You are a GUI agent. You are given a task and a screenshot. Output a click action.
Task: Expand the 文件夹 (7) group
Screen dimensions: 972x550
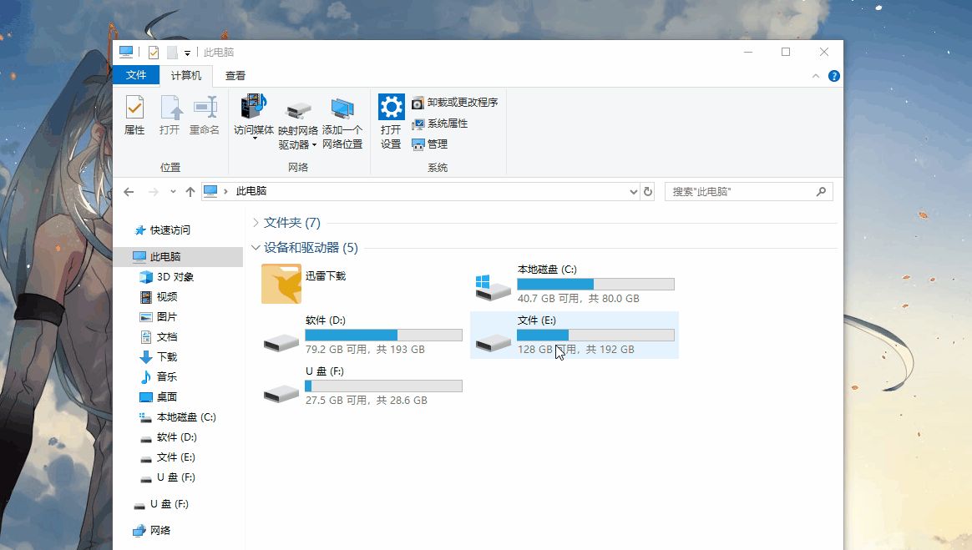(x=256, y=222)
